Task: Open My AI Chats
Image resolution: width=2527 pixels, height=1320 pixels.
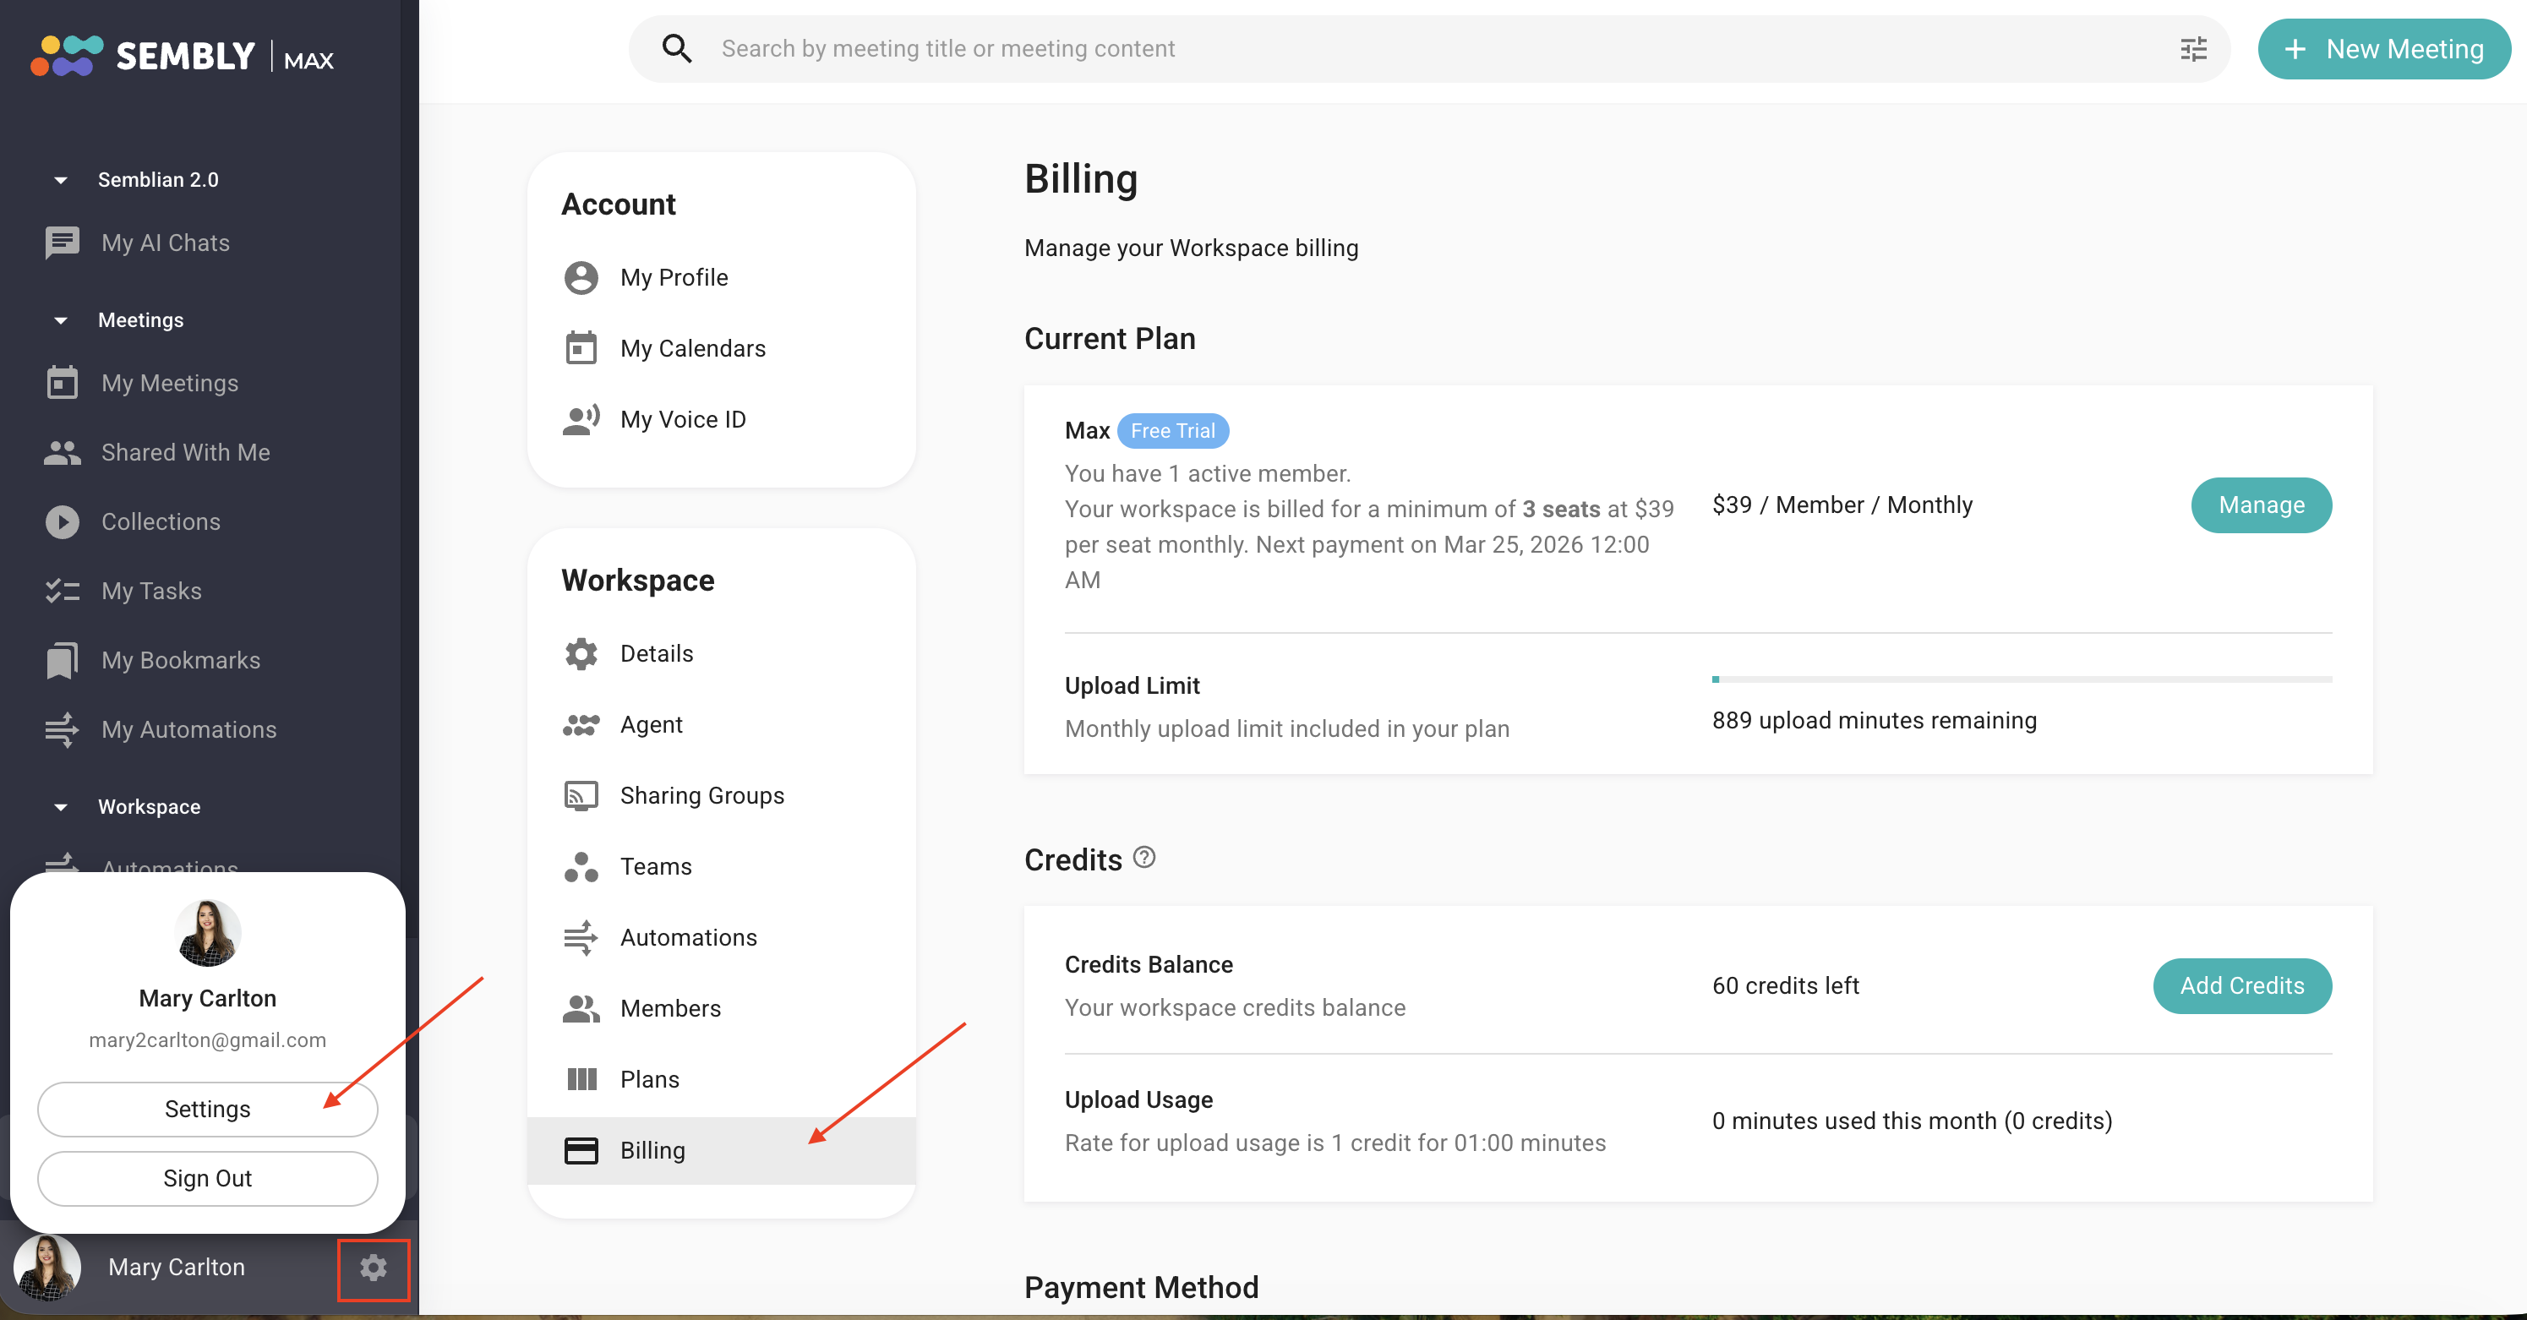Action: click(x=165, y=243)
